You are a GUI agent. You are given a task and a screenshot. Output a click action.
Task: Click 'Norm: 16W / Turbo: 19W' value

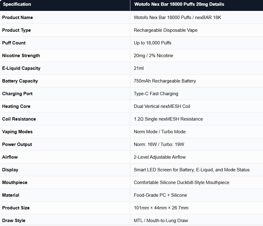(159, 144)
